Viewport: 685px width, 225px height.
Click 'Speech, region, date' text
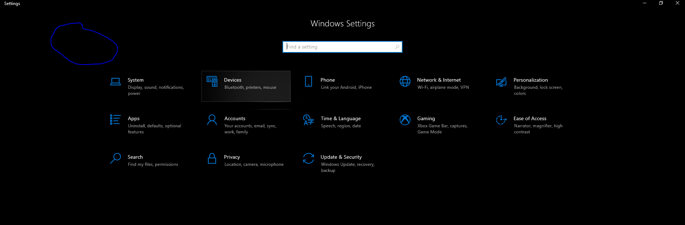(x=341, y=126)
